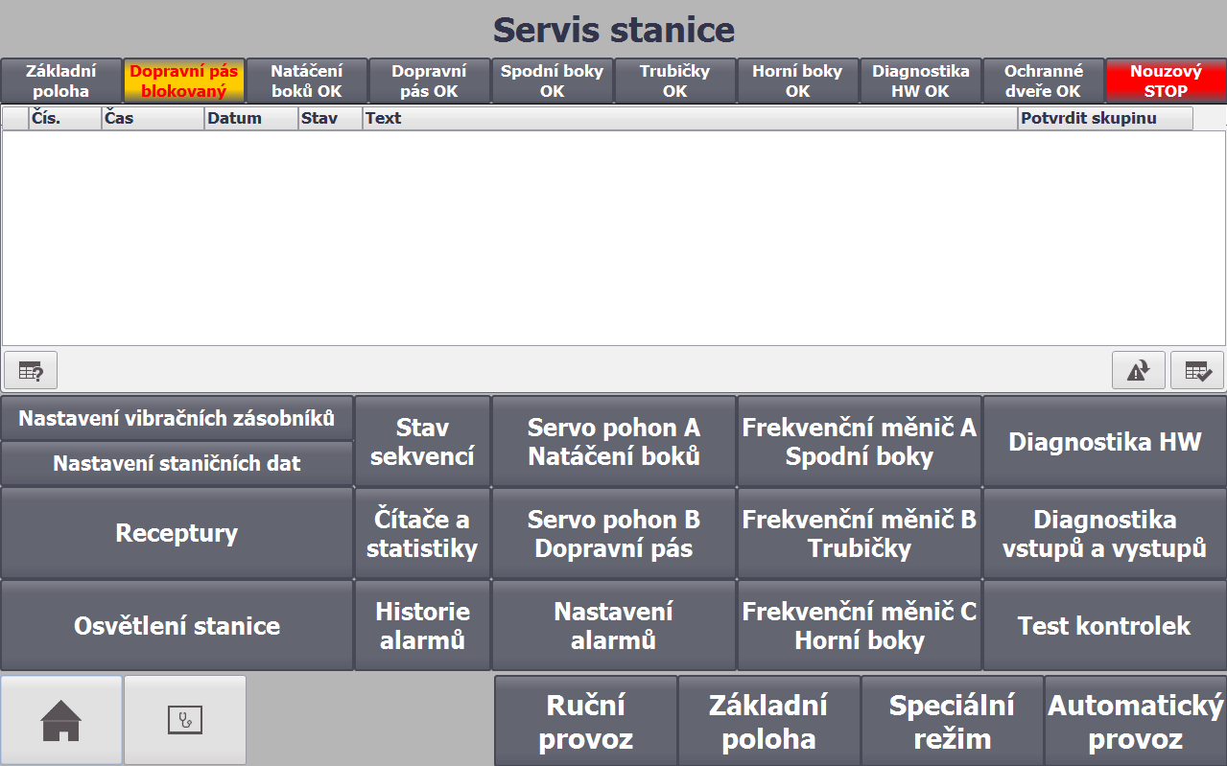Switch to Automatický provoz mode
Screen dimensions: 1227x766
click(1135, 722)
